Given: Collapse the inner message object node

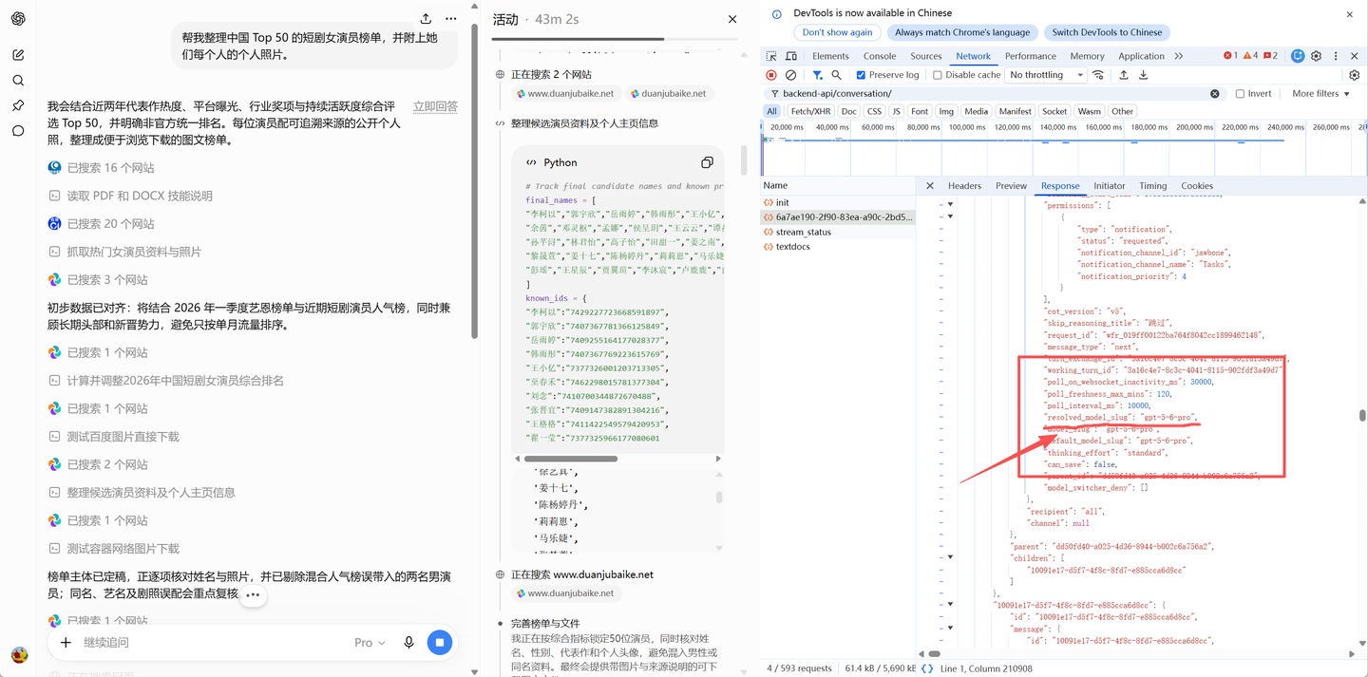Looking at the screenshot, I should 950,628.
